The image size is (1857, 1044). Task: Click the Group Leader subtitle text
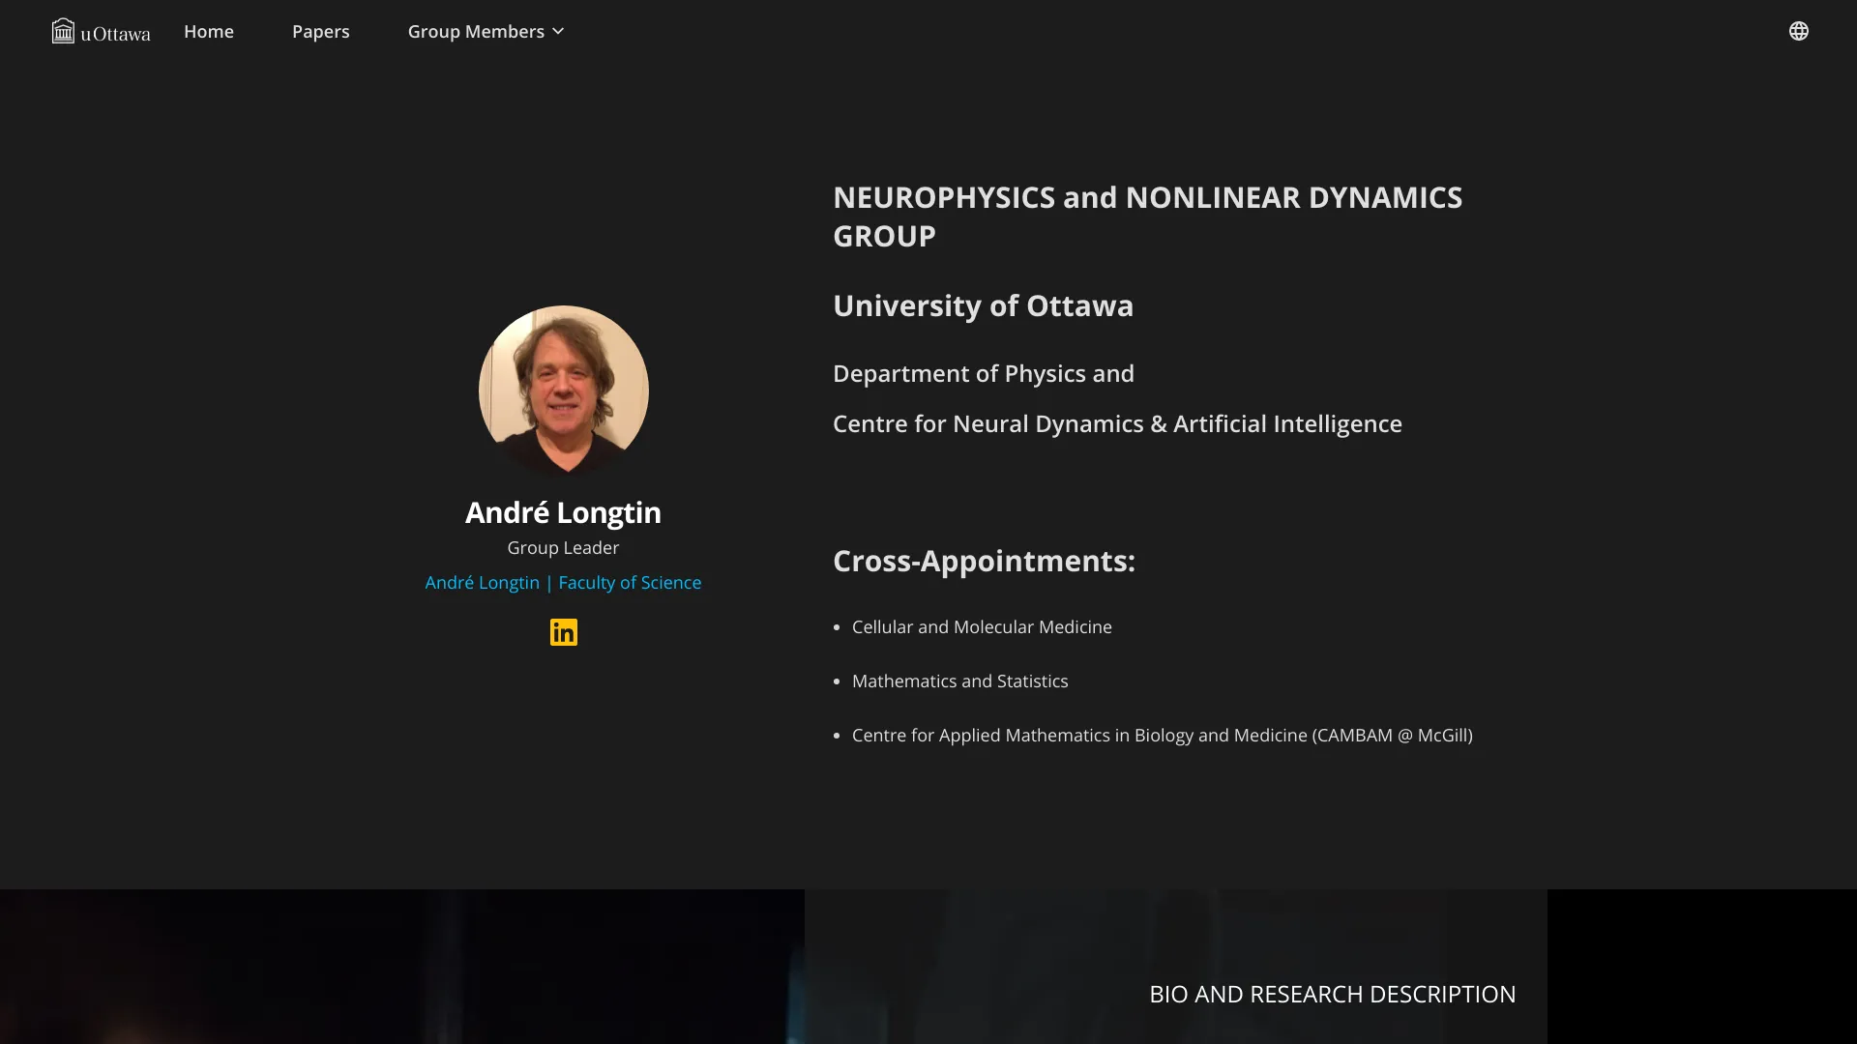click(563, 548)
